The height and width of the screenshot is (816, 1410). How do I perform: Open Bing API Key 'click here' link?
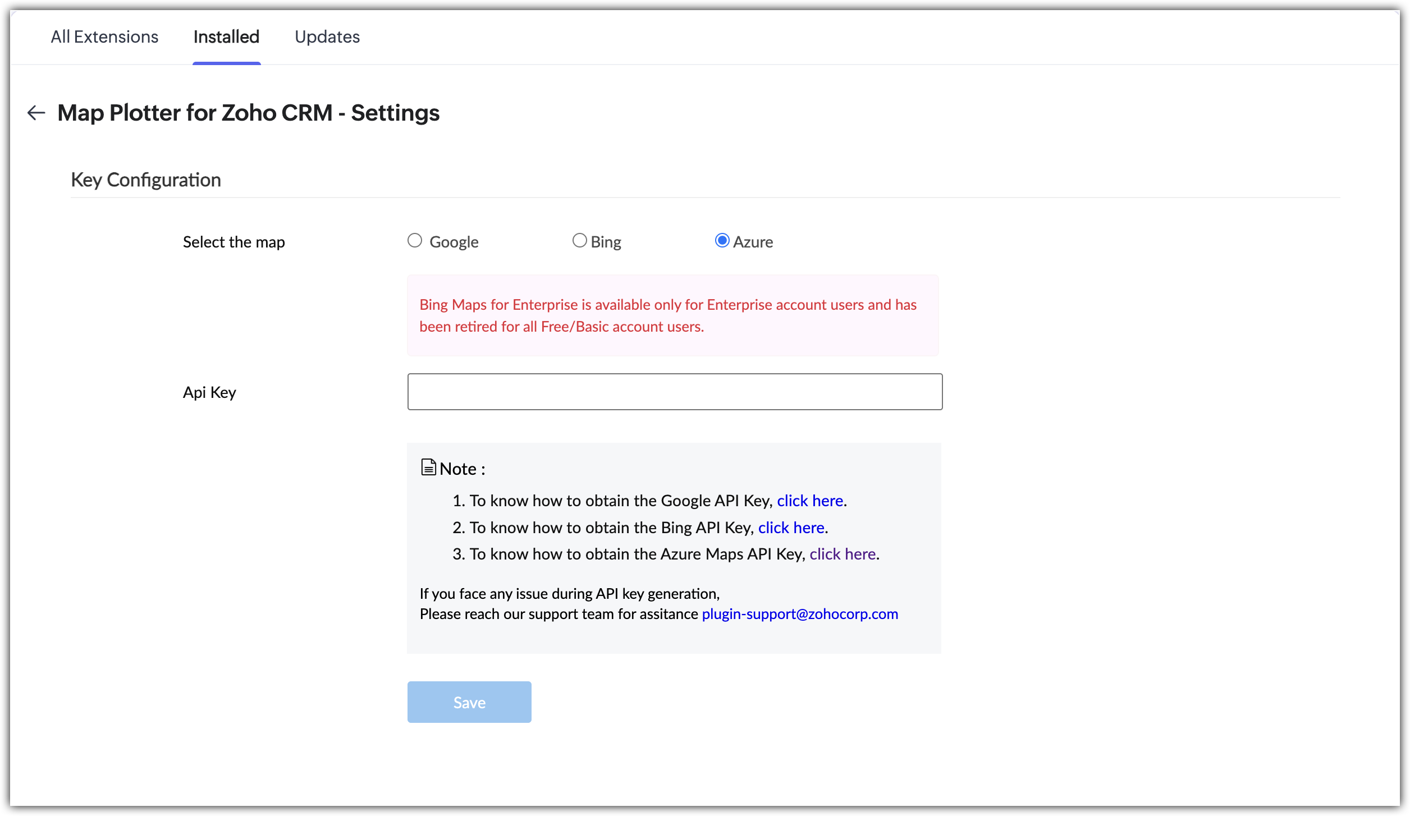click(791, 528)
